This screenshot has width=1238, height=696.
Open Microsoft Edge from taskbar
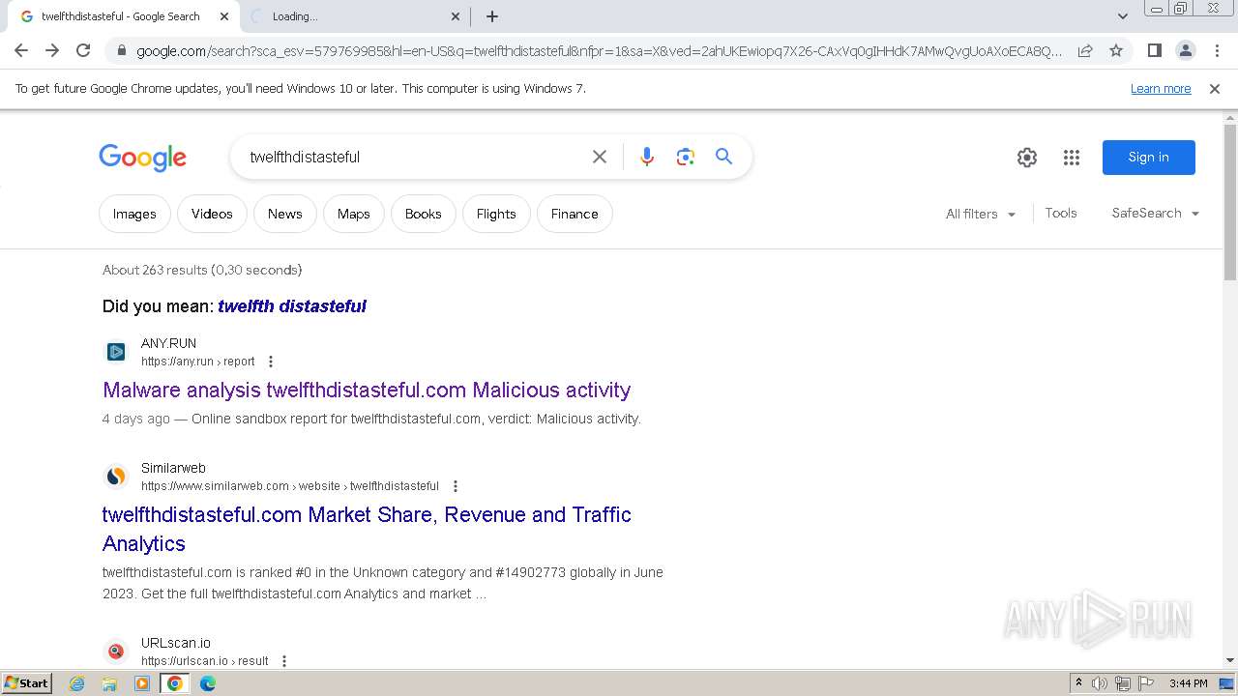pyautogui.click(x=208, y=683)
